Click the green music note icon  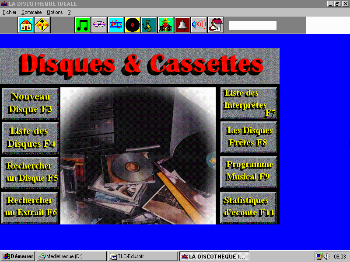click(83, 25)
